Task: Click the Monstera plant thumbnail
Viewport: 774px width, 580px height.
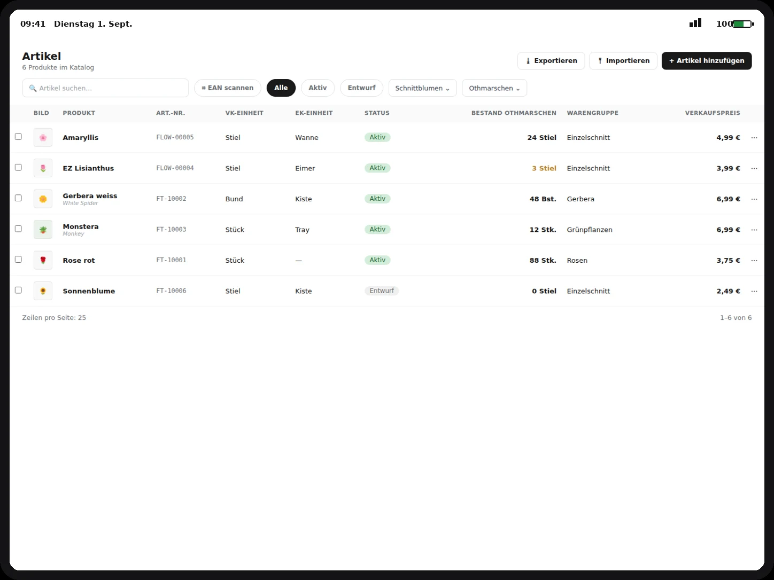Action: [43, 230]
